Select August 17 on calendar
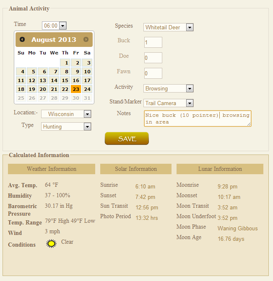 click(87, 80)
